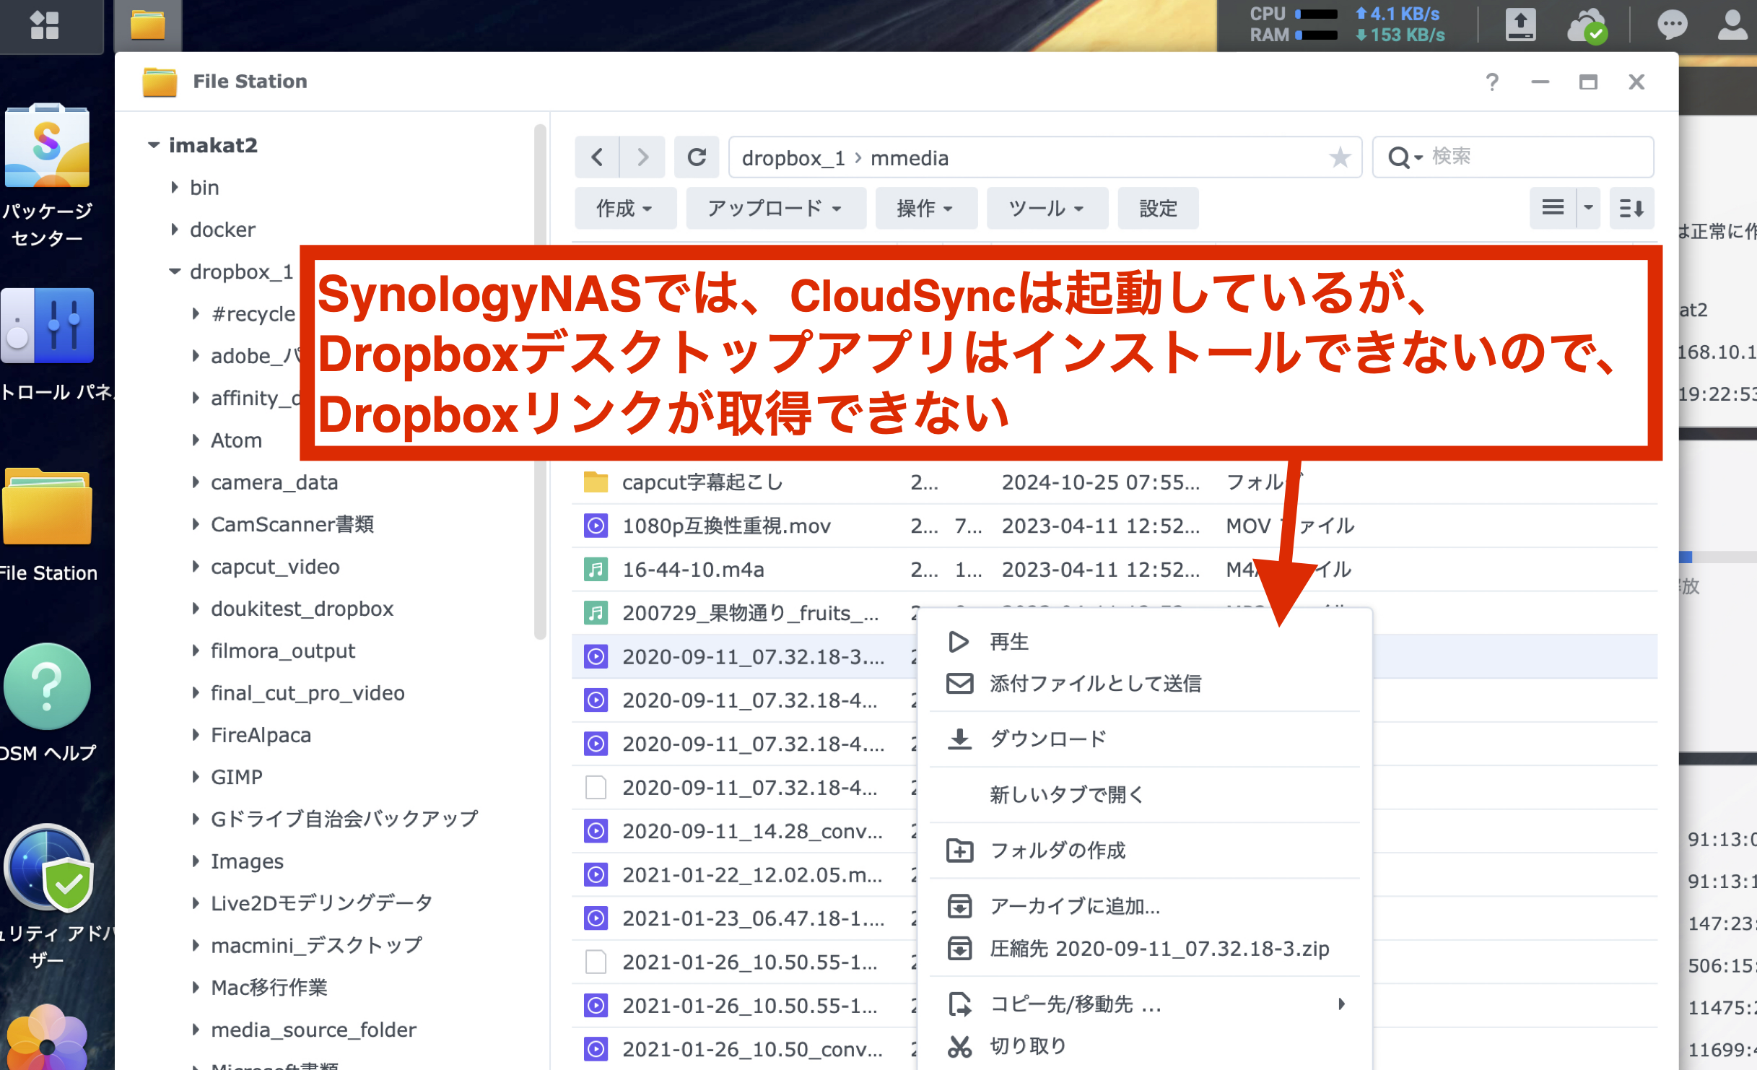Click the 設定 button

click(1158, 209)
